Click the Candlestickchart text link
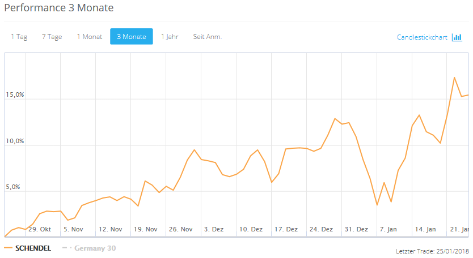Screen dimensions: 473x258 pyautogui.click(x=423, y=37)
